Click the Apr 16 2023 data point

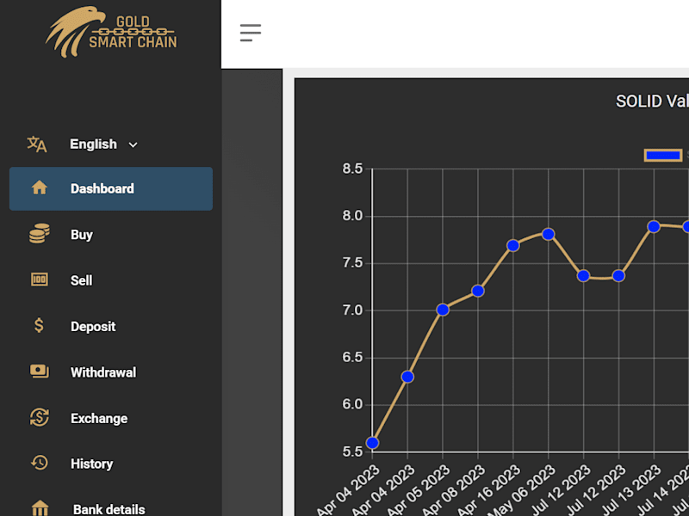512,245
